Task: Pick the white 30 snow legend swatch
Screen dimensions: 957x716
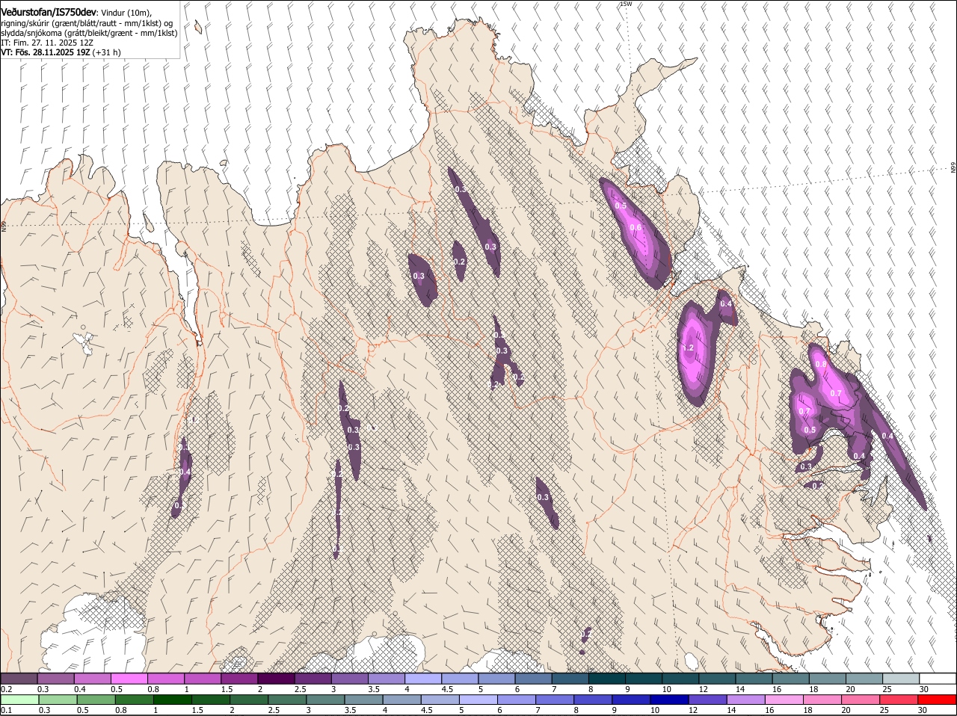Action: point(938,679)
